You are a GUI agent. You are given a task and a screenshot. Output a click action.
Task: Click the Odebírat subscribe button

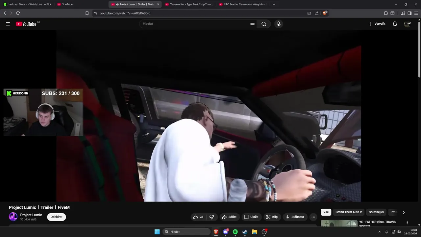57,217
